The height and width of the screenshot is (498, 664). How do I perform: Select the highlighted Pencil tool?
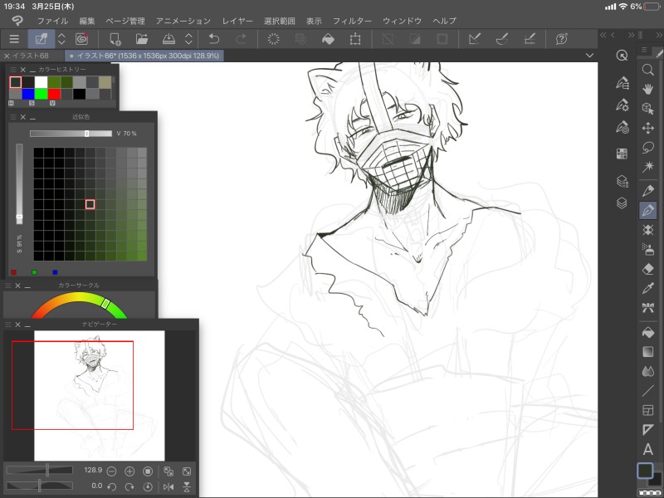(648, 210)
